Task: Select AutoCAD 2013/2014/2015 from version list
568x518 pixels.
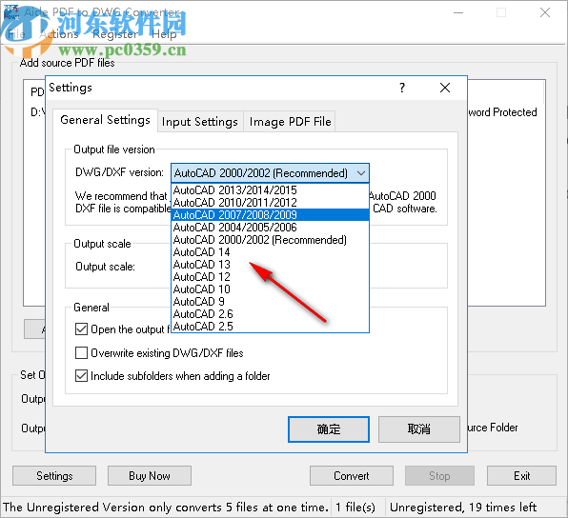Action: click(x=270, y=190)
